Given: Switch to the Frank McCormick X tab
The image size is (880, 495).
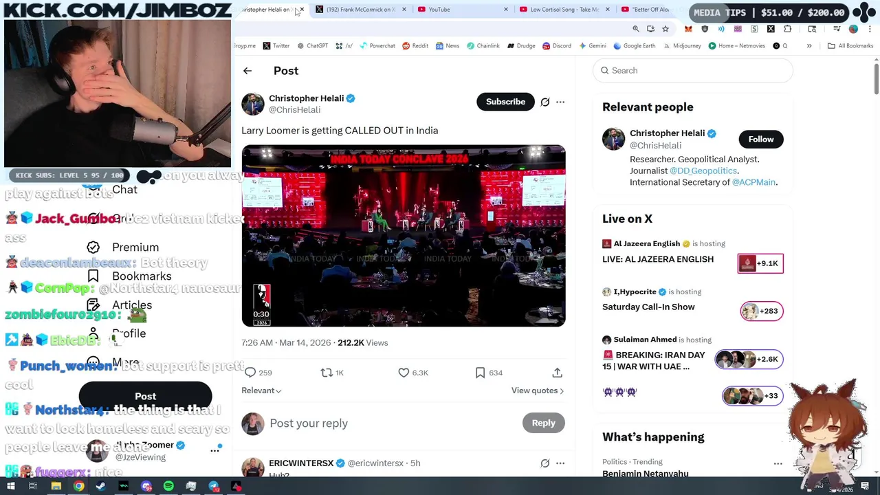Looking at the screenshot, I should pos(360,10).
